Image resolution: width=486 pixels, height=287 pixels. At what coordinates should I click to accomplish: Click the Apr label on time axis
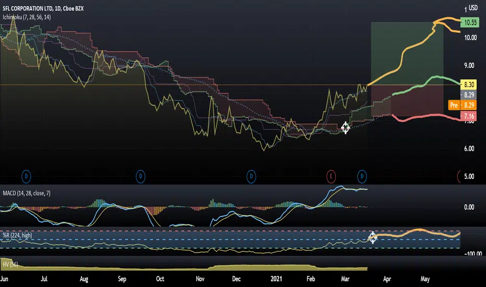(x=387, y=279)
